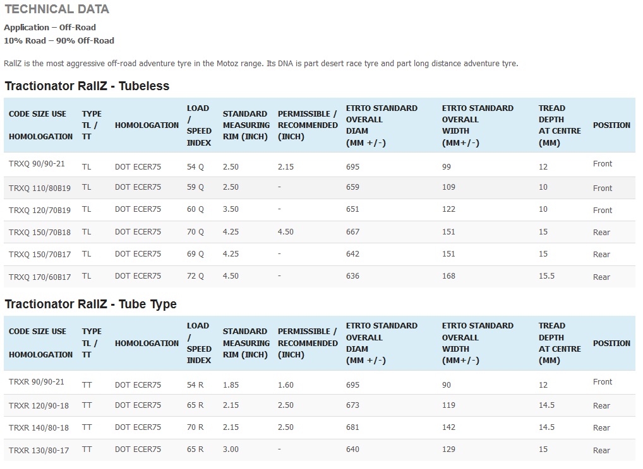The height and width of the screenshot is (469, 643).
Task: Select the Tube Type table 'HOMOLOGATION' column header
Action: [x=147, y=344]
